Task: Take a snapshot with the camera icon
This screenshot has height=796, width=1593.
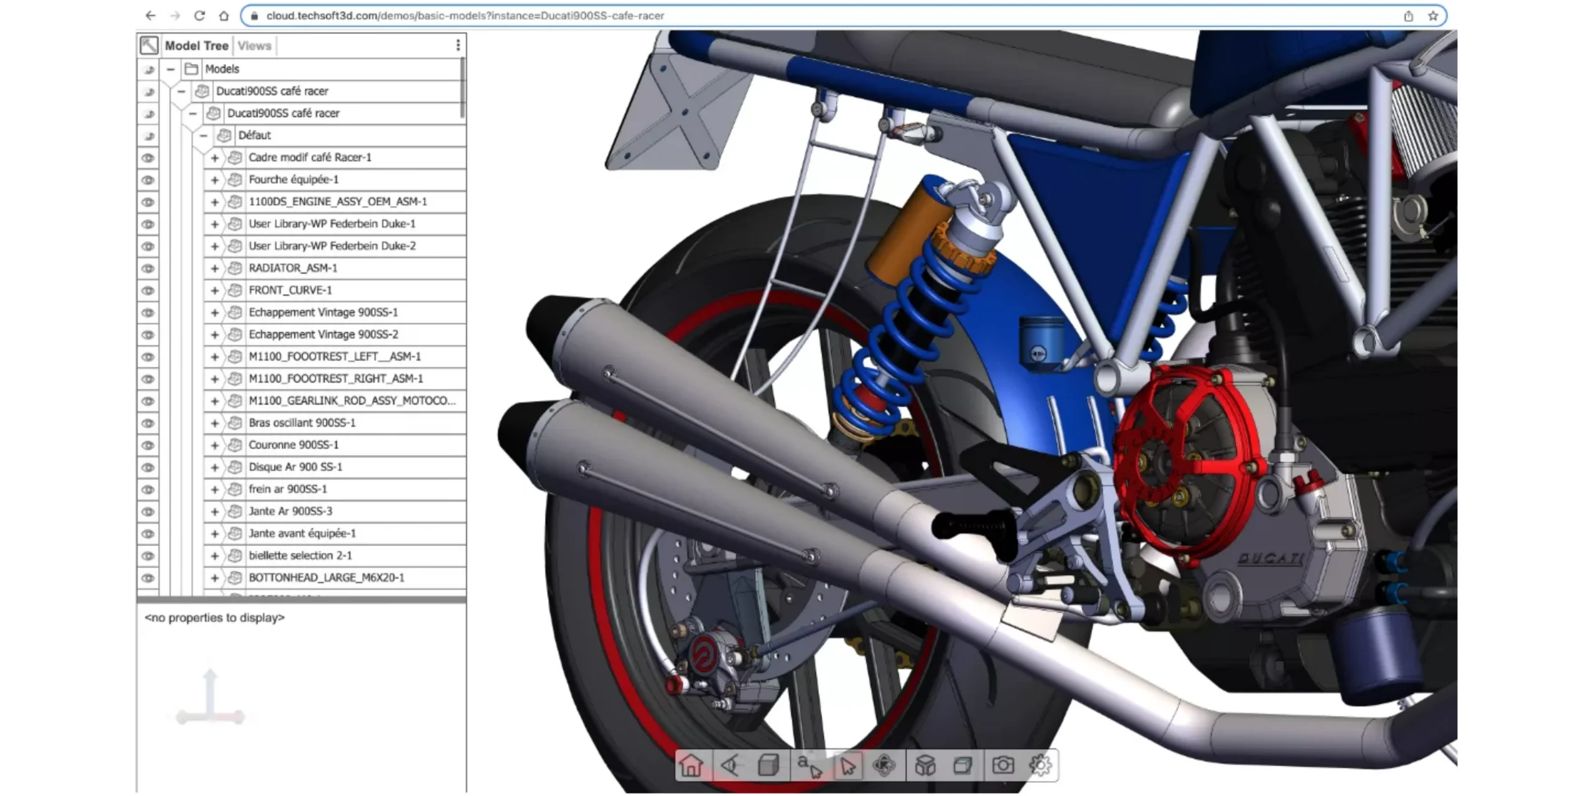Action: coord(1002,765)
